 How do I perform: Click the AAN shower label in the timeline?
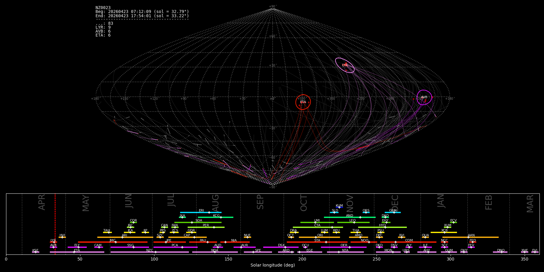click(471, 235)
